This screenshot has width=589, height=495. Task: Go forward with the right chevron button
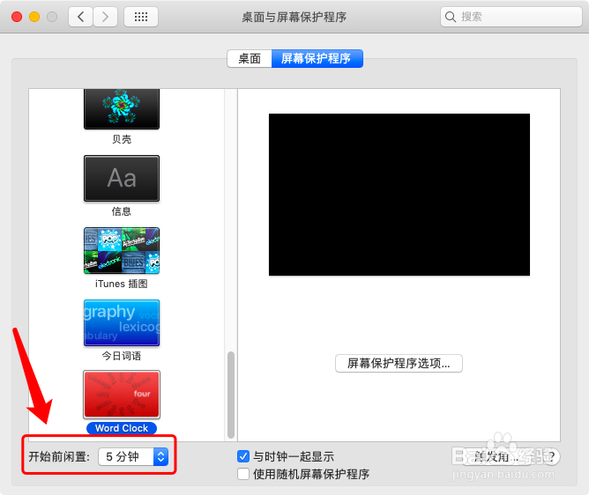coord(105,17)
